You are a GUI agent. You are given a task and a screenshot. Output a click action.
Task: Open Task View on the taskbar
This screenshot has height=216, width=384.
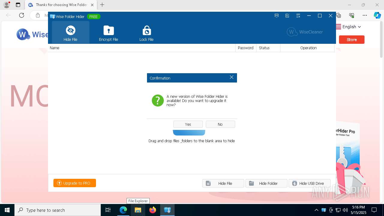click(x=108, y=210)
